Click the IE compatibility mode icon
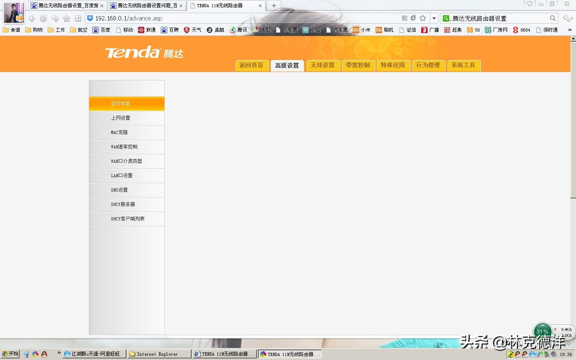Image resolution: width=576 pixels, height=360 pixels. 413,18
